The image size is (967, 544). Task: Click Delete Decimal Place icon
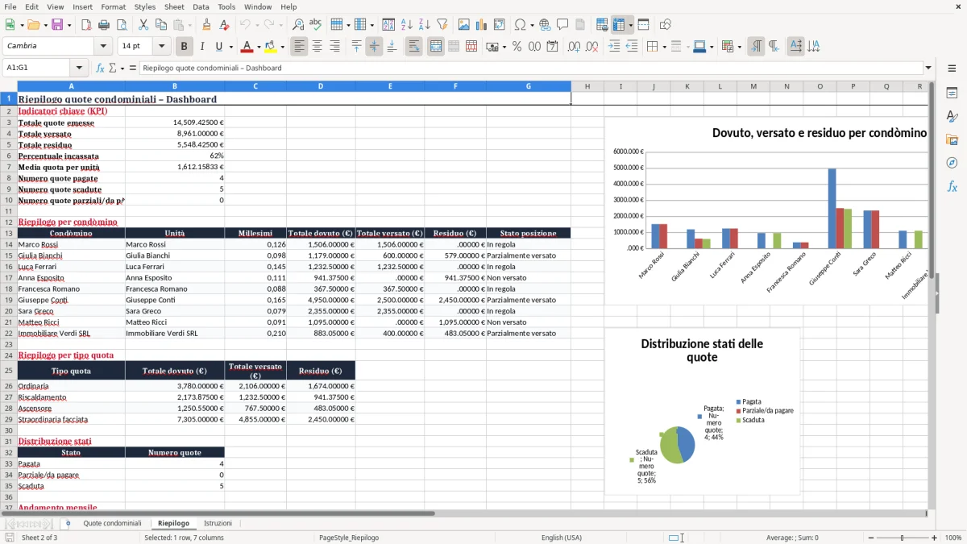pyautogui.click(x=592, y=47)
